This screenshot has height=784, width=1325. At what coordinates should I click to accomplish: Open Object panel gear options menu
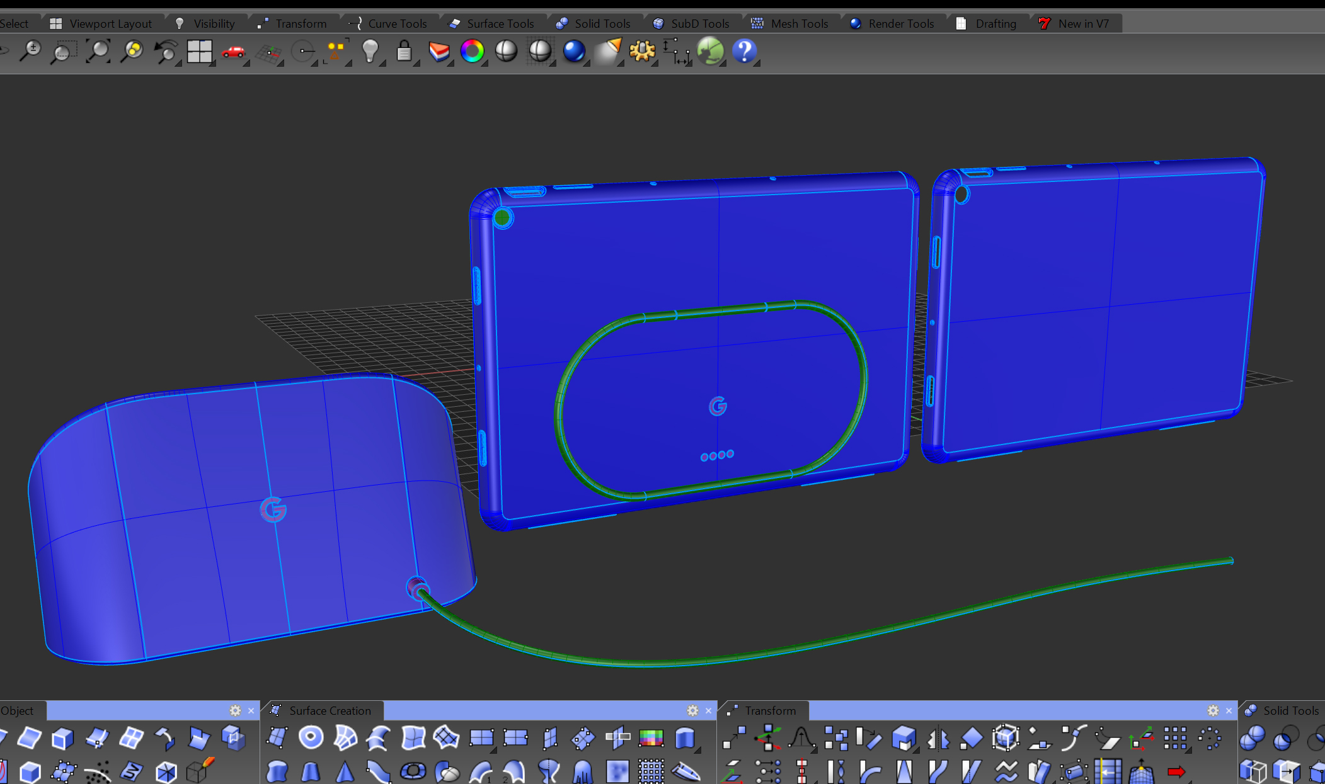pos(235,710)
